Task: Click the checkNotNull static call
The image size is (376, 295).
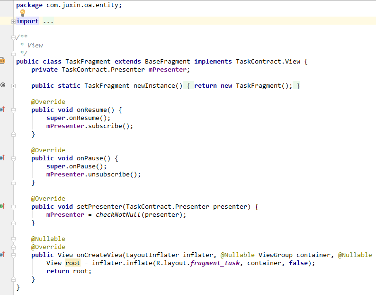Action: [118, 215]
